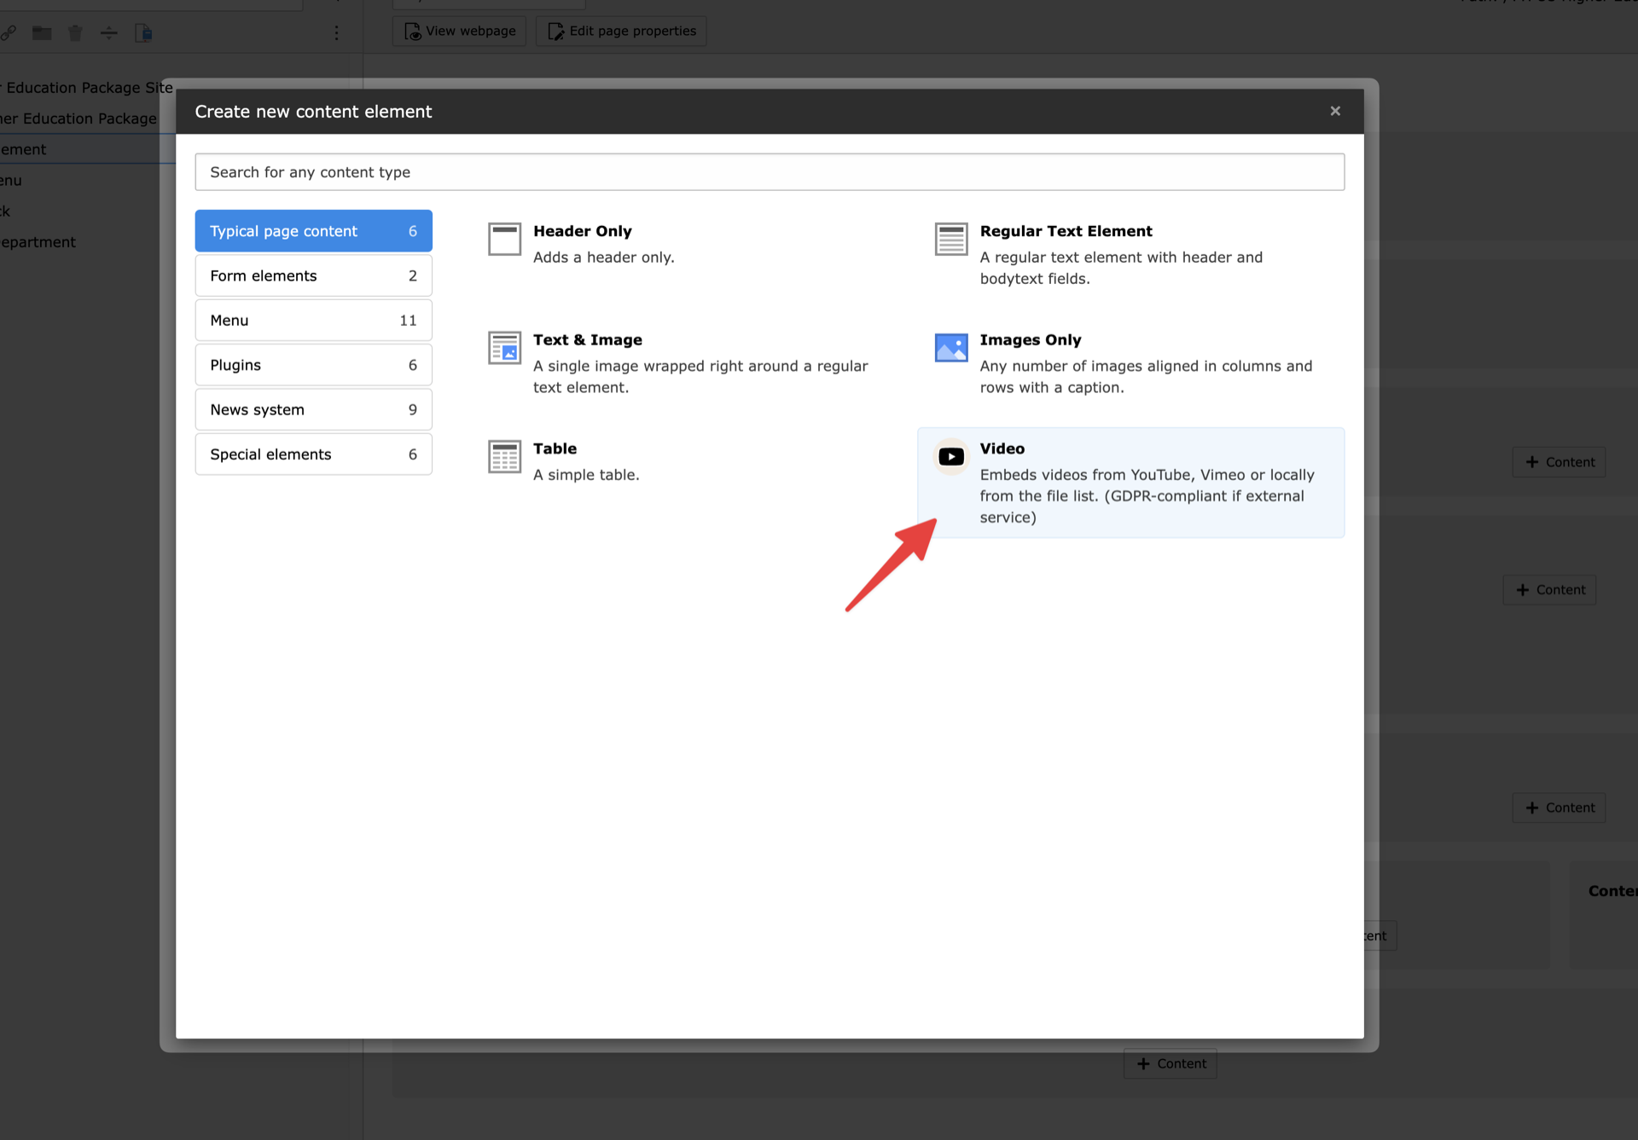Screen dimensions: 1638x1140
Task: Click the View webpage button behind dialog
Action: click(x=460, y=31)
